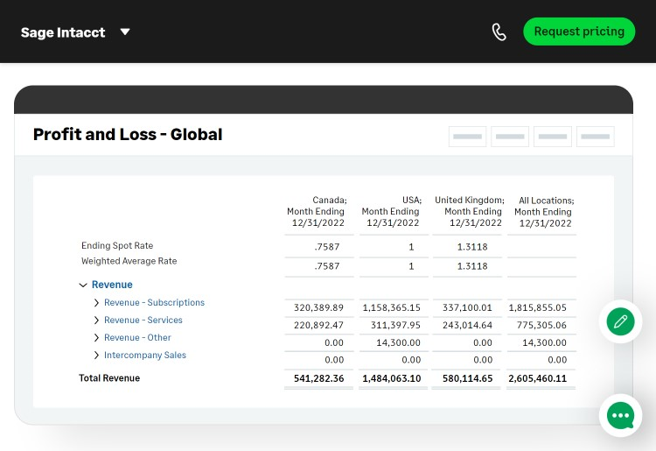Viewport: 656px width, 451px height.
Task: Click the fourth report toolbar placeholder button
Action: pyautogui.click(x=596, y=137)
